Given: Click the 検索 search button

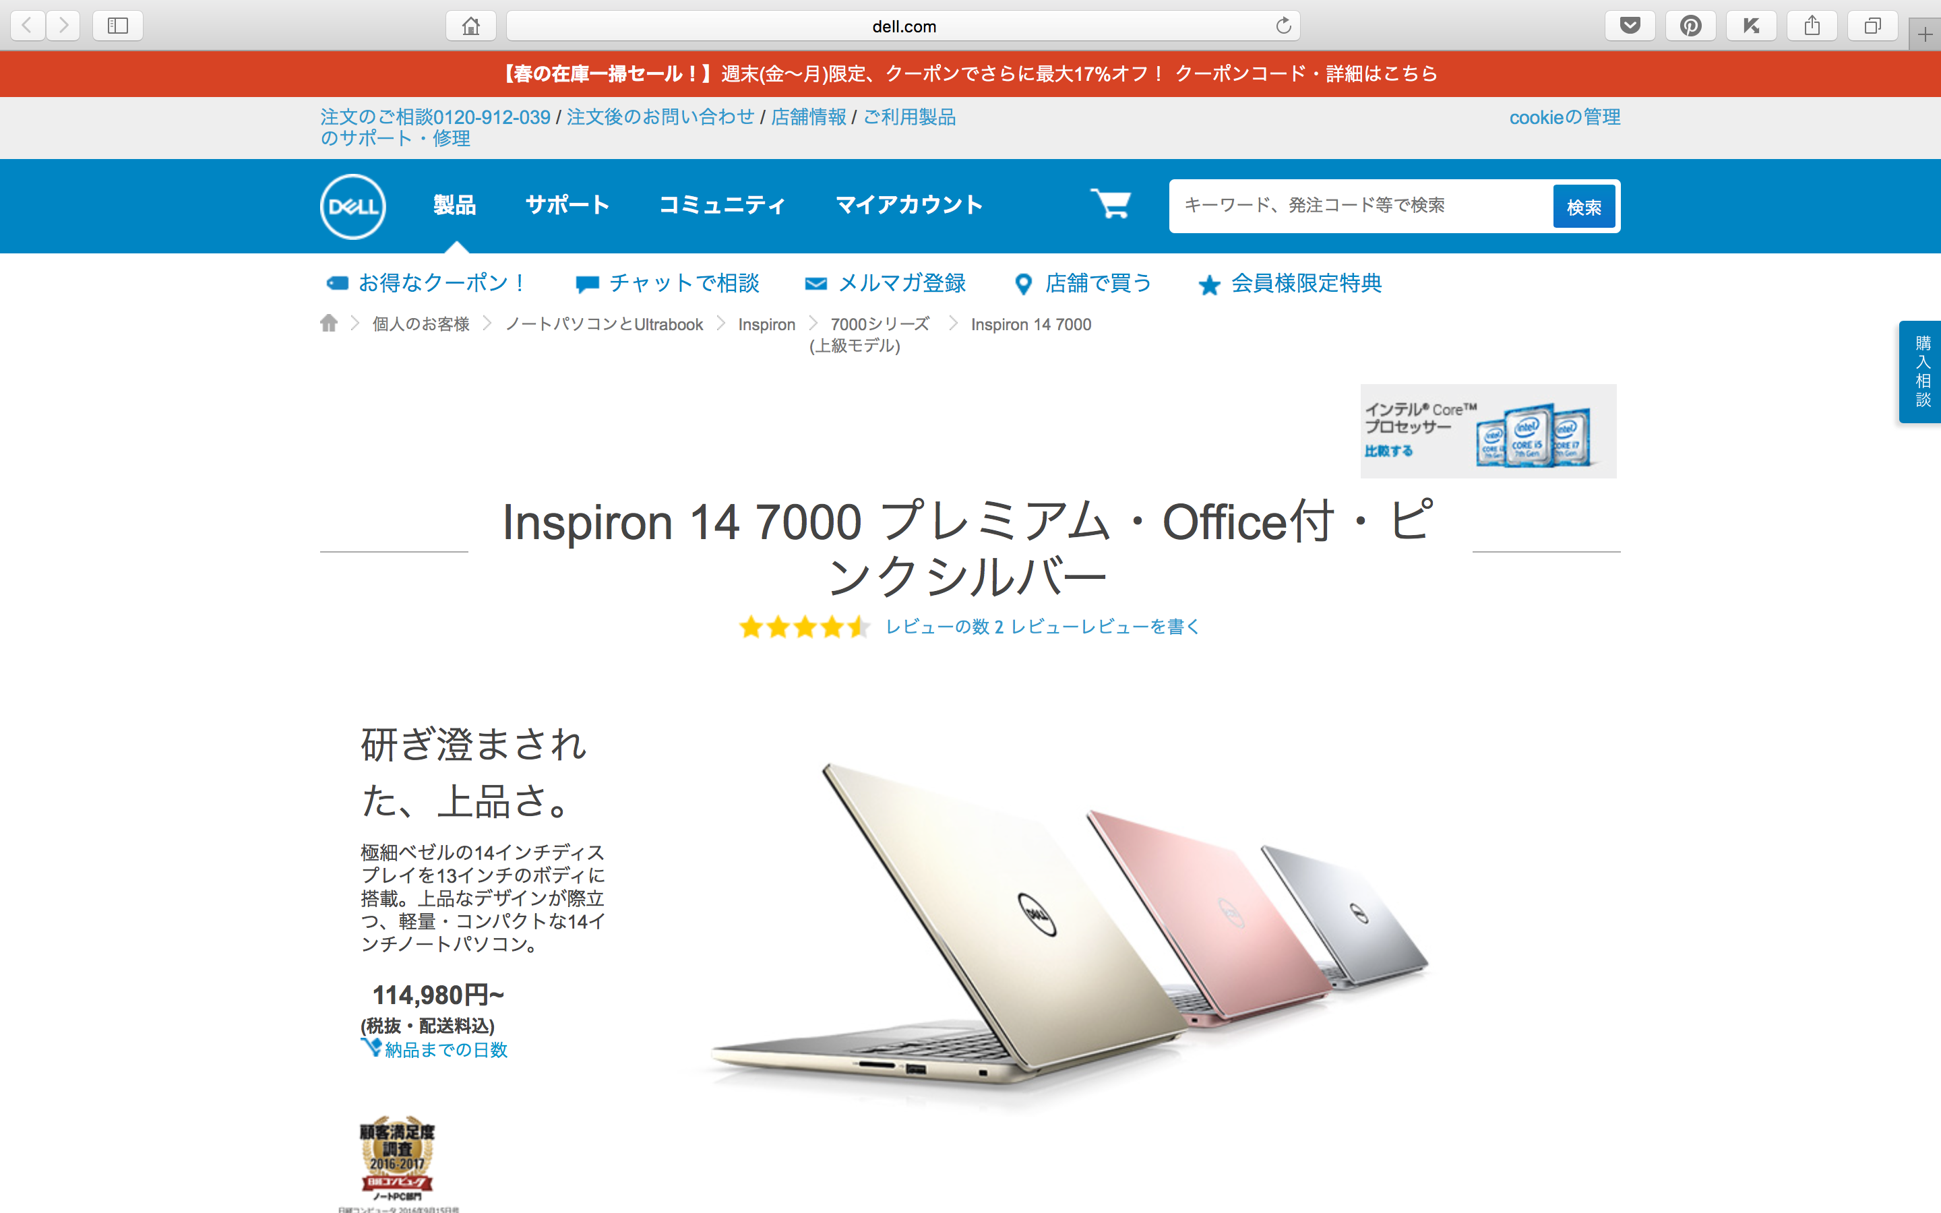Looking at the screenshot, I should [x=1584, y=207].
